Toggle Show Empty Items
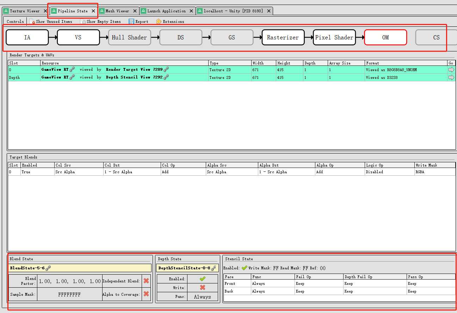457x313 pixels. click(x=101, y=21)
